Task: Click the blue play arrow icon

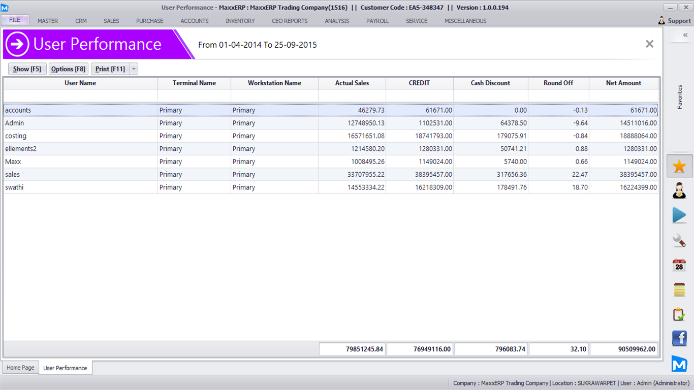Action: 679,215
